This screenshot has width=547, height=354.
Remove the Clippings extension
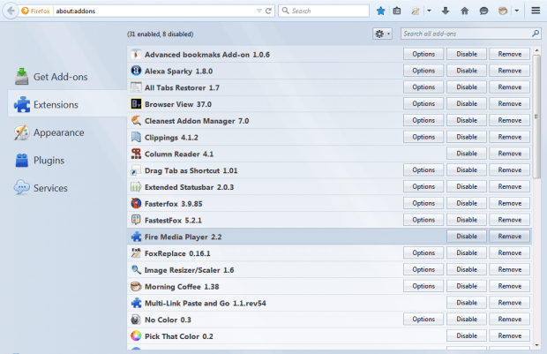pyautogui.click(x=509, y=137)
